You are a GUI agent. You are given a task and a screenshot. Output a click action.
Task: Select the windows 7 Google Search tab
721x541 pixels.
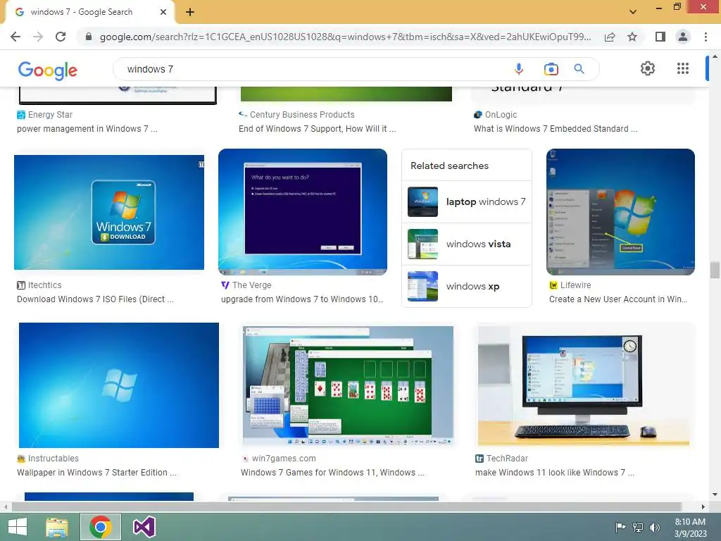coord(89,13)
